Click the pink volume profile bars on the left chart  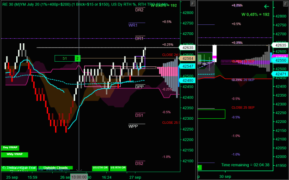(x=168, y=72)
